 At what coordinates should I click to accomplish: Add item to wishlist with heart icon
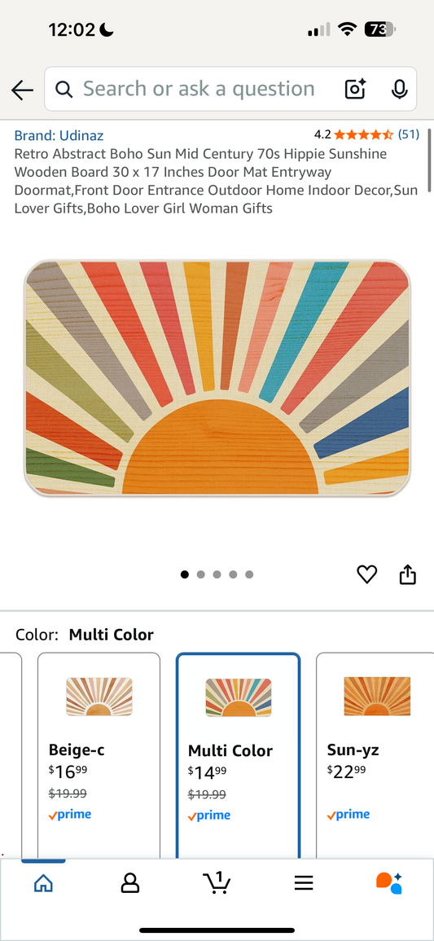367,574
